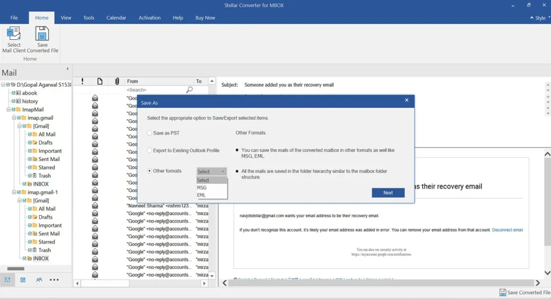Viewport: 551px width, 299px height.
Task: Switch to the View tab
Action: click(66, 18)
